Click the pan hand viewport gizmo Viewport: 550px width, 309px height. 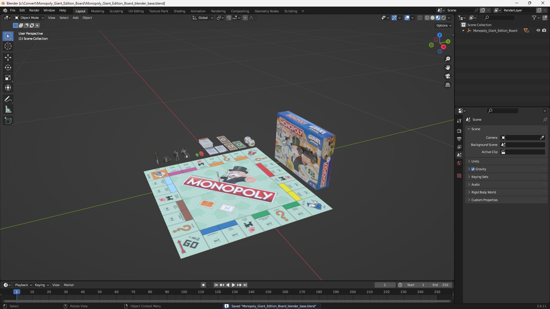click(448, 68)
